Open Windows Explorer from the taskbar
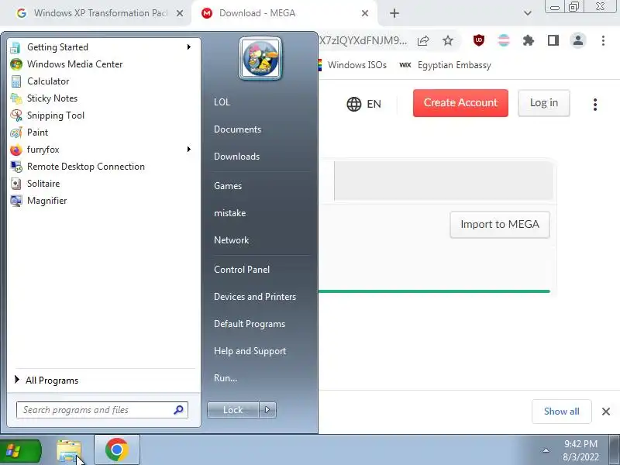Screen dimensions: 620x465 [69, 451]
